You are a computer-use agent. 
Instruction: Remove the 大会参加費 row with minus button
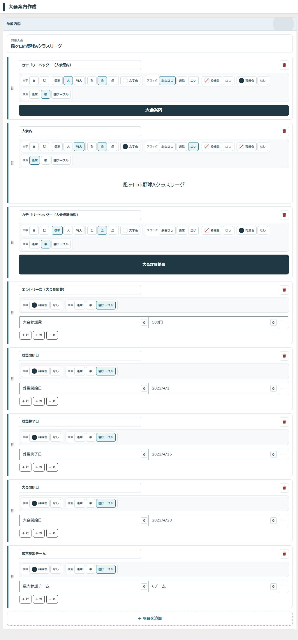click(x=283, y=322)
